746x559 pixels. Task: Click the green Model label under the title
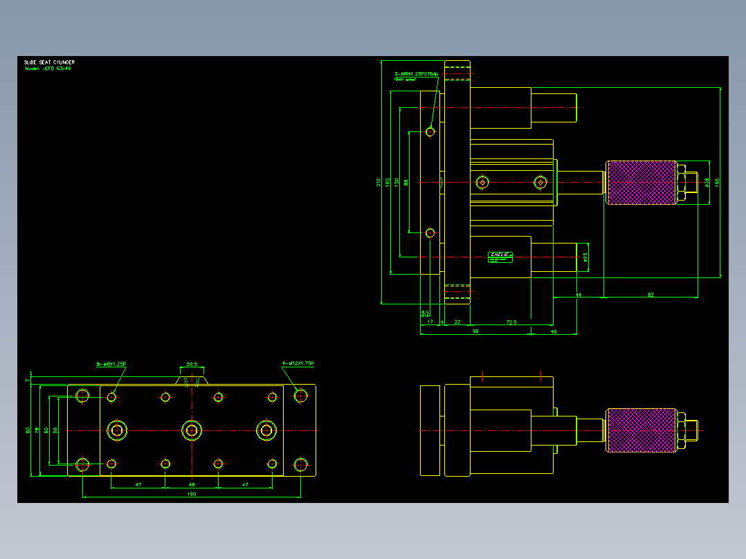[48, 68]
